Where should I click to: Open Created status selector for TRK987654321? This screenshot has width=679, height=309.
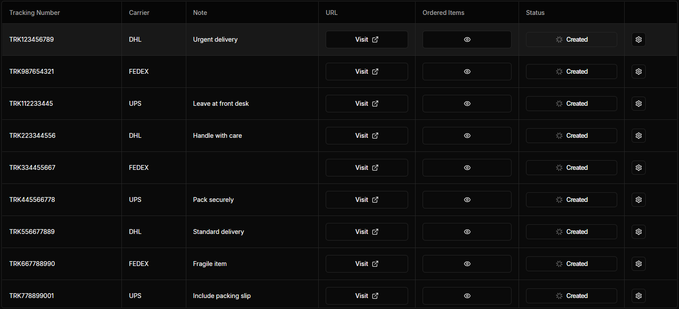click(572, 72)
